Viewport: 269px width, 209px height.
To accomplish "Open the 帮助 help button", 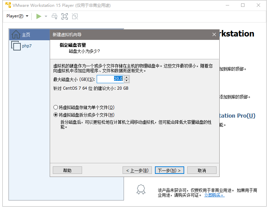I will [x=67, y=170].
